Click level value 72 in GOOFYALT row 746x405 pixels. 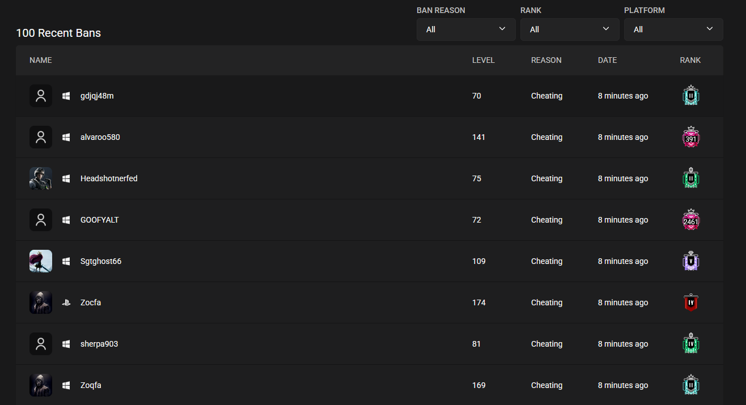pos(477,220)
